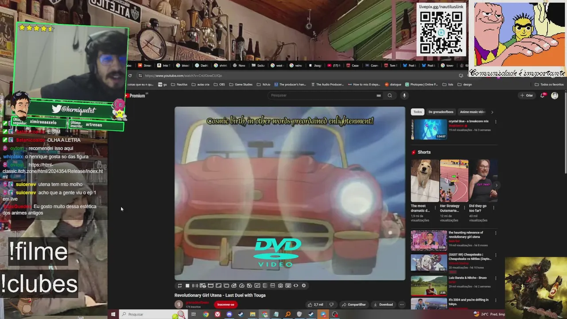Click the screenshot camera icon under video
The width and height of the screenshot is (567, 319).
(280, 286)
